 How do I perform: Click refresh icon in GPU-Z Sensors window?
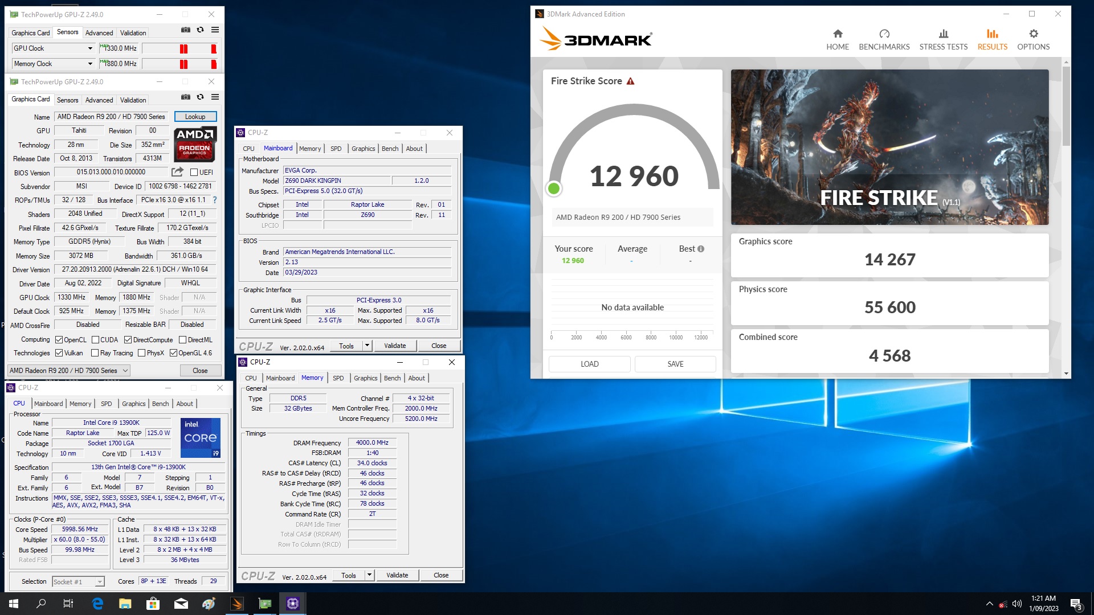200,30
